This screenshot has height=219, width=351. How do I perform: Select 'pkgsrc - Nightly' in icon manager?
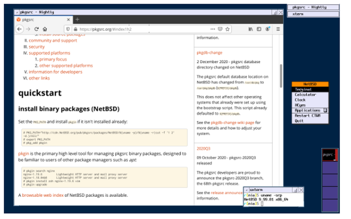tap(313, 7)
